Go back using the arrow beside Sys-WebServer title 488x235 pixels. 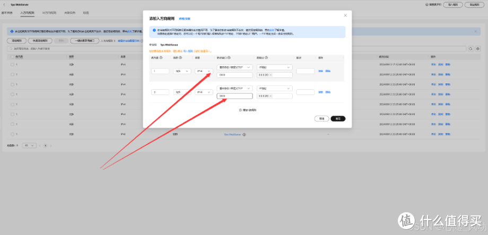[x=4, y=5]
